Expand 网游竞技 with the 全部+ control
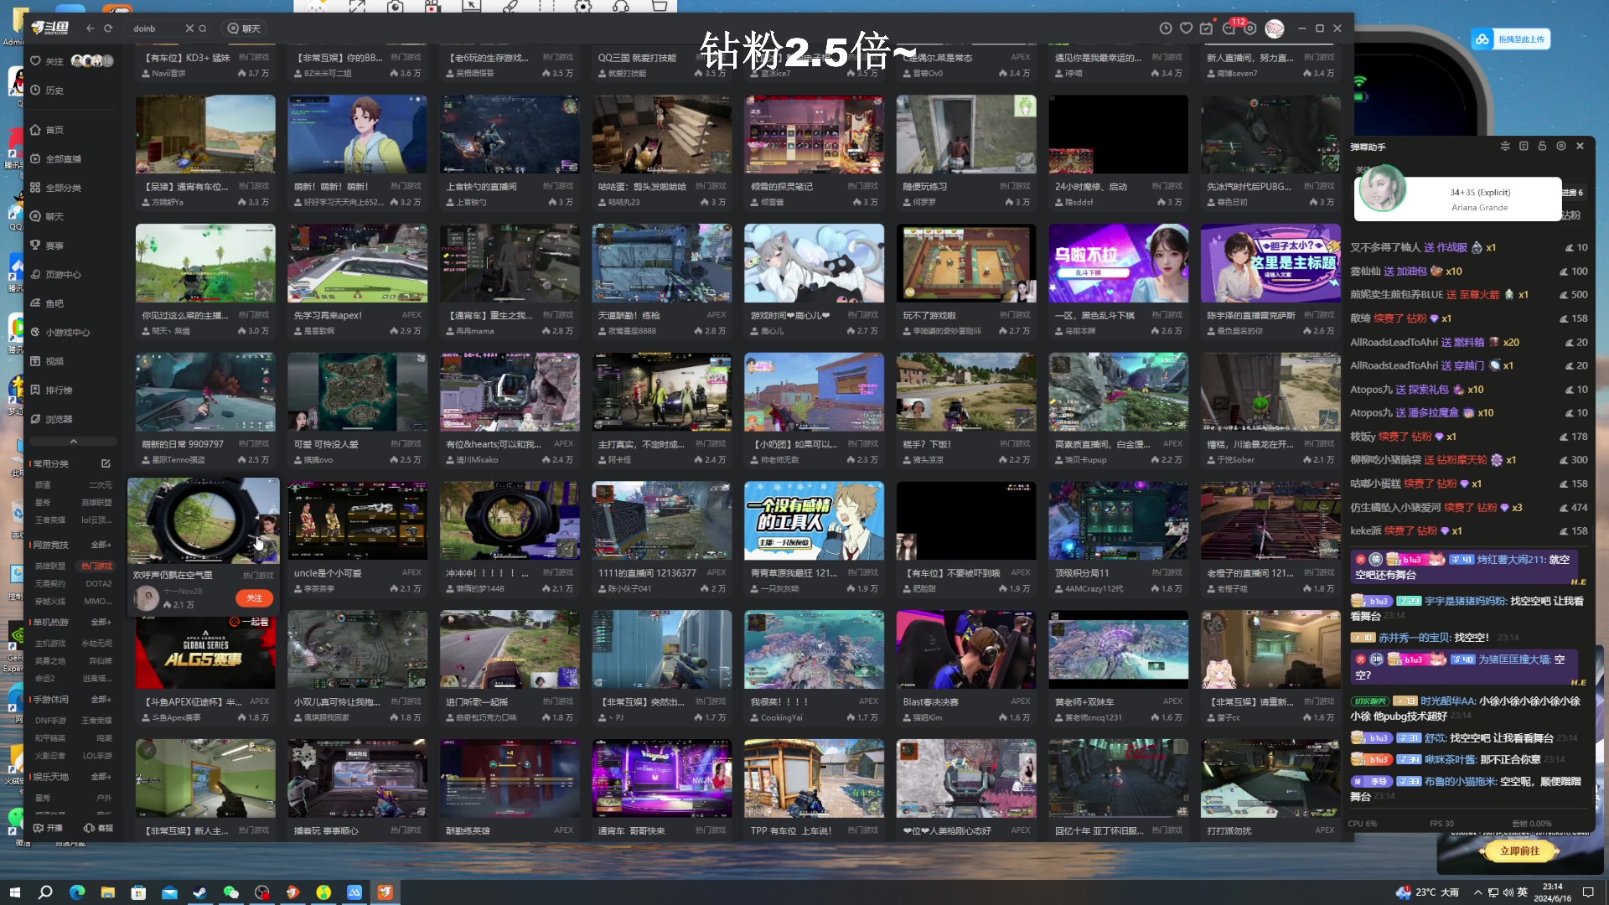This screenshot has height=905, width=1609. pyautogui.click(x=101, y=545)
